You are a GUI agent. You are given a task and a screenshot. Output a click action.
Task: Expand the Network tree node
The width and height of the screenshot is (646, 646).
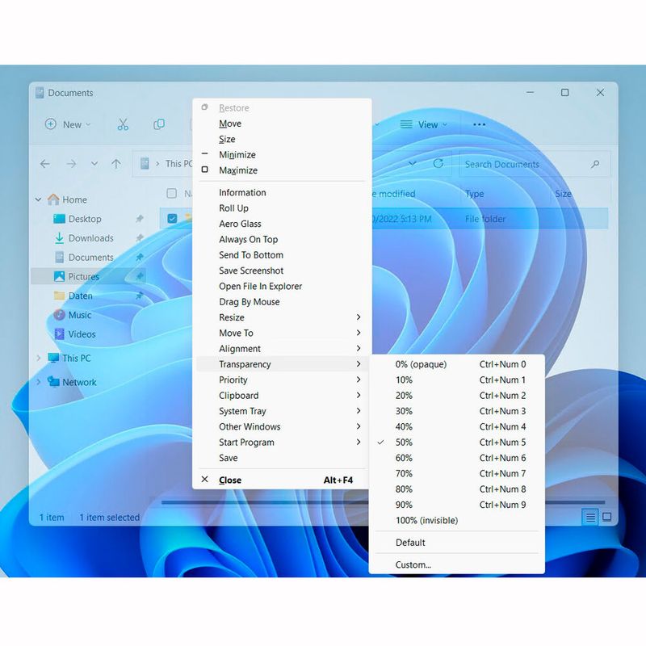coord(38,382)
